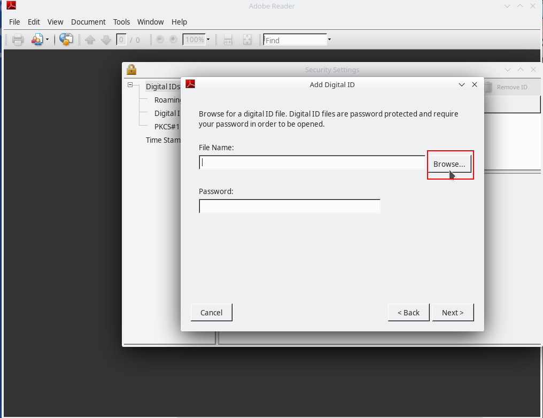Open the Find options dropdown arrow
This screenshot has width=543, height=418.
[329, 40]
